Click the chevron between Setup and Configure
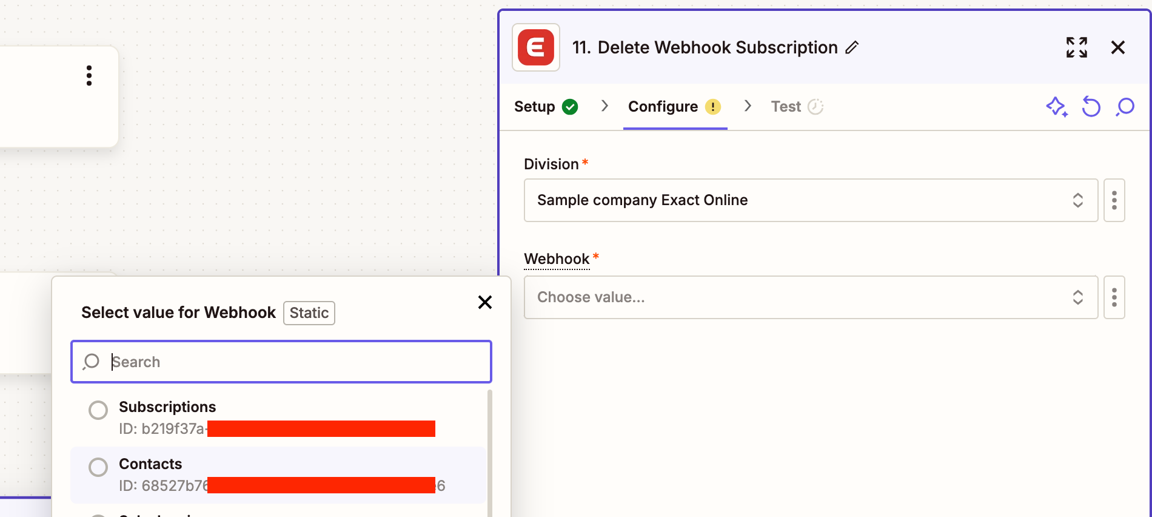The width and height of the screenshot is (1152, 517). tap(604, 106)
